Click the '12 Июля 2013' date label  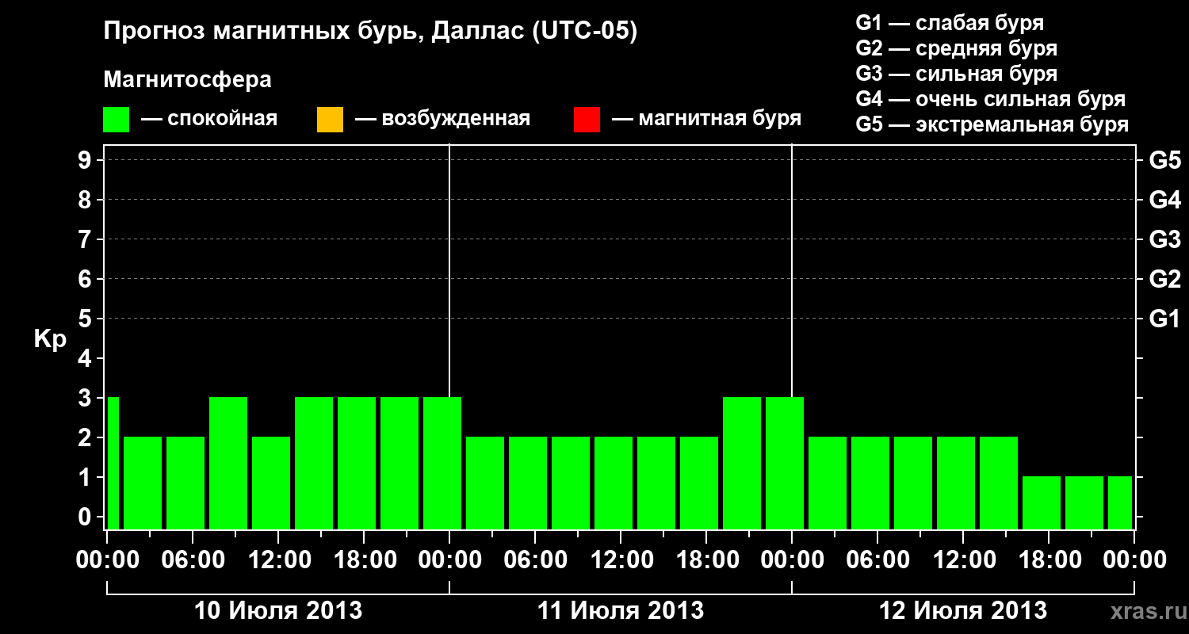[963, 611]
